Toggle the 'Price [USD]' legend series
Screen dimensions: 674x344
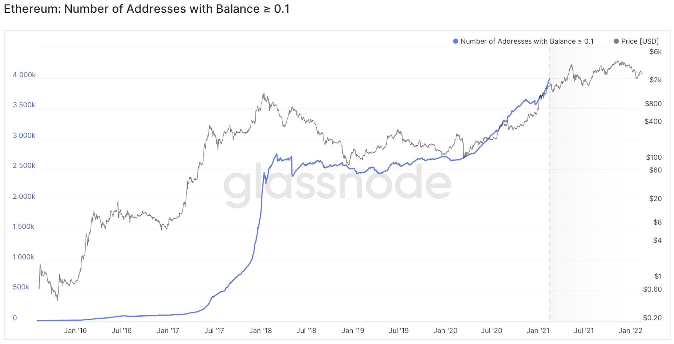click(640, 41)
